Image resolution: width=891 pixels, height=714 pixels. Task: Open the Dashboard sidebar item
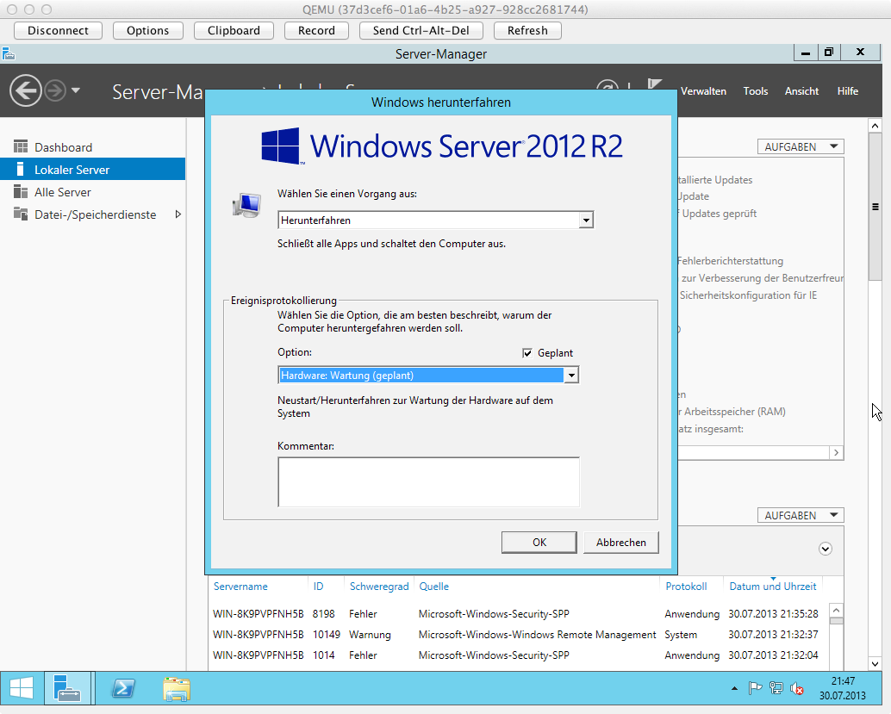[63, 147]
